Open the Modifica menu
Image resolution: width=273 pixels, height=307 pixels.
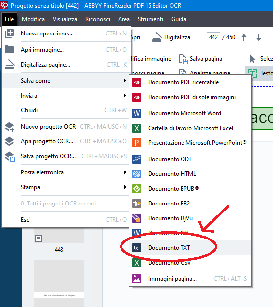[33, 19]
